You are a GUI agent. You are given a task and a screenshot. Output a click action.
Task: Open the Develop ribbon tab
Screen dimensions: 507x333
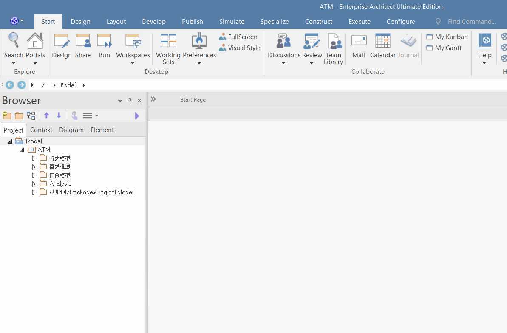(154, 22)
